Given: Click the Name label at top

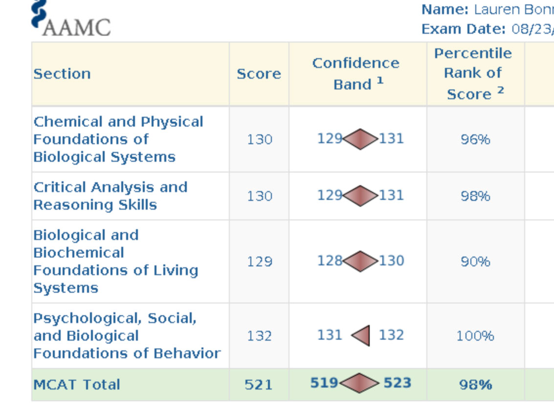Looking at the screenshot, I should coord(445,9).
